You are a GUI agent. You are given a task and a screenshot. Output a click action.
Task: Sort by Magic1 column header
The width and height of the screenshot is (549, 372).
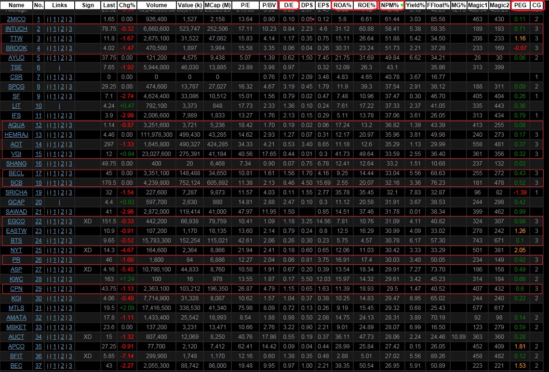pyautogui.click(x=478, y=5)
